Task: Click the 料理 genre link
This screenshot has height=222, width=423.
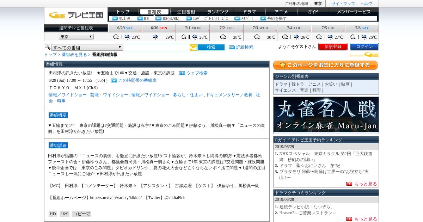Action: click(317, 90)
